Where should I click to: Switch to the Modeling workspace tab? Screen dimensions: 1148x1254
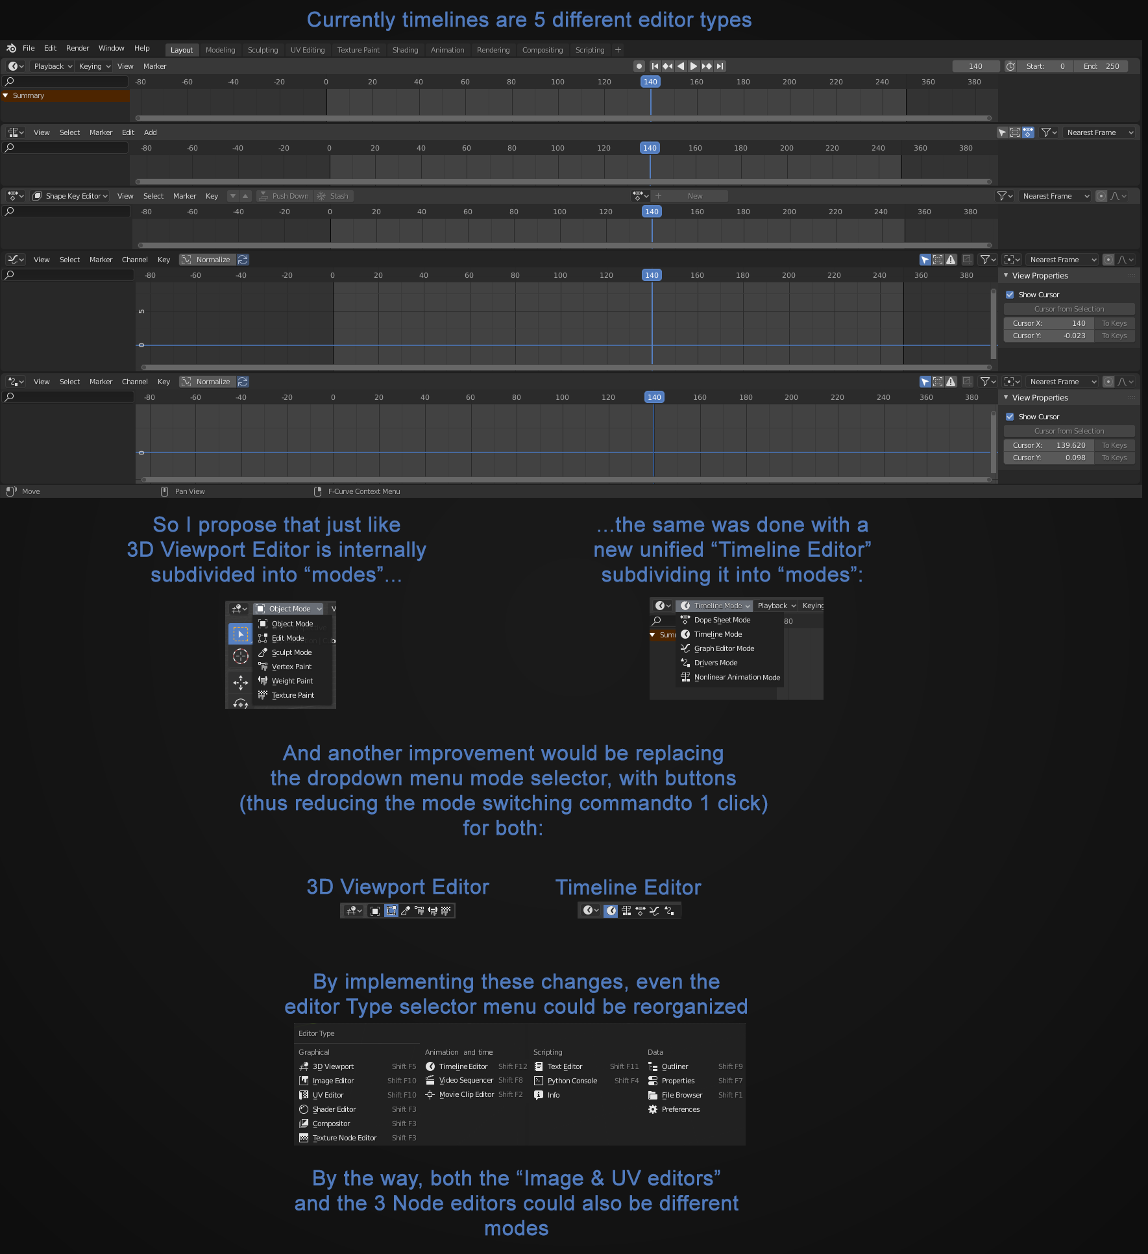[x=221, y=50]
